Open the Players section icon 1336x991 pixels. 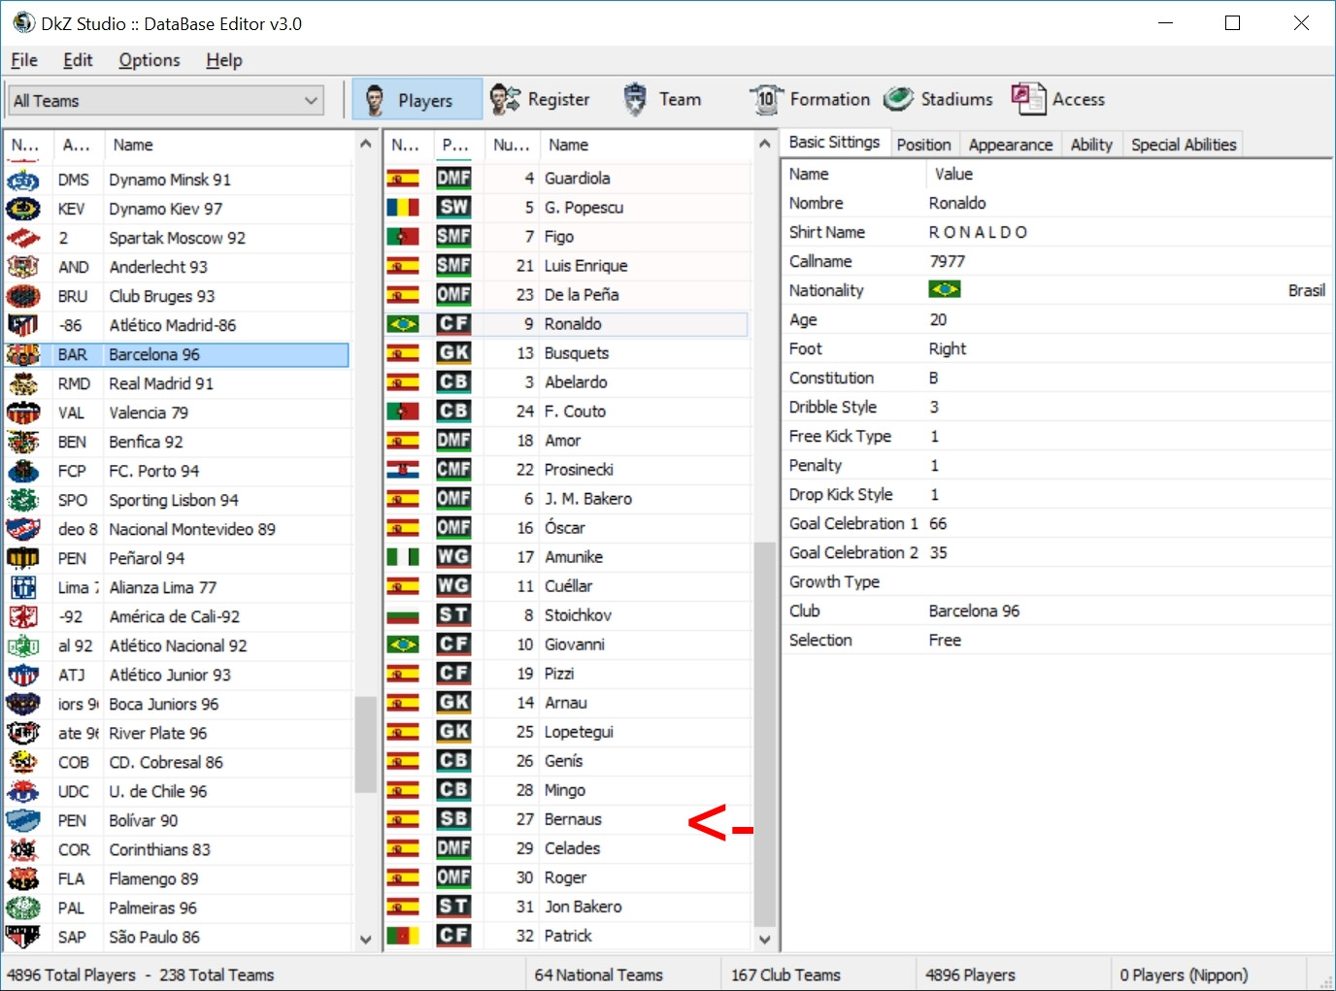pyautogui.click(x=375, y=99)
